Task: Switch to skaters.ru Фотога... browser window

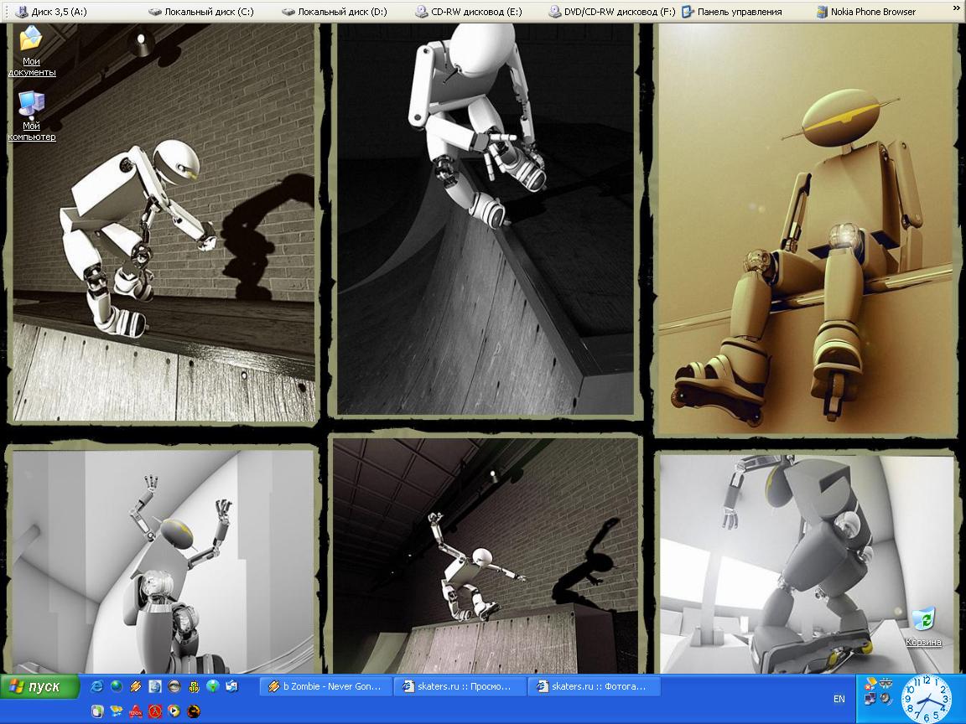Action: pyautogui.click(x=594, y=686)
